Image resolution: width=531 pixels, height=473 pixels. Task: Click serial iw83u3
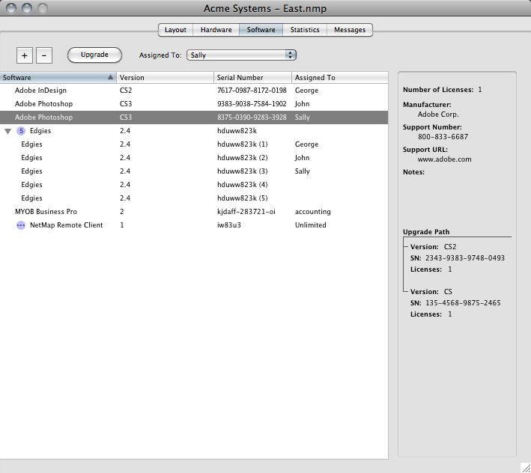[229, 225]
